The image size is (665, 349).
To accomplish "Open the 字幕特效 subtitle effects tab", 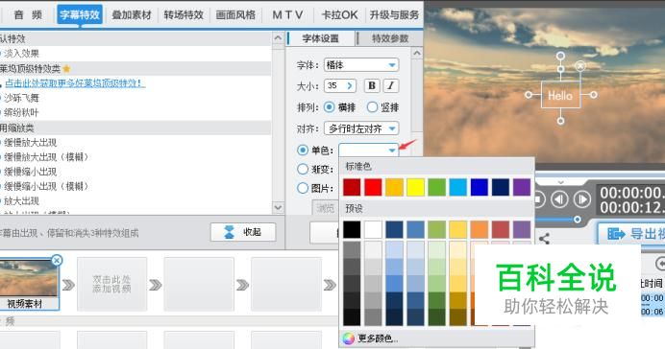I will (x=80, y=14).
